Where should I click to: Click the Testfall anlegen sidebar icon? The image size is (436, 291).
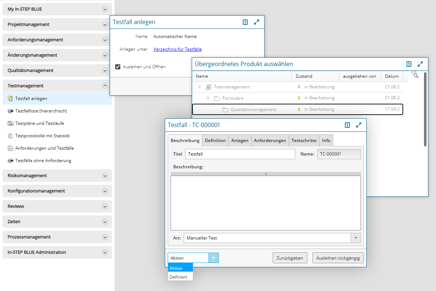[x=10, y=99]
